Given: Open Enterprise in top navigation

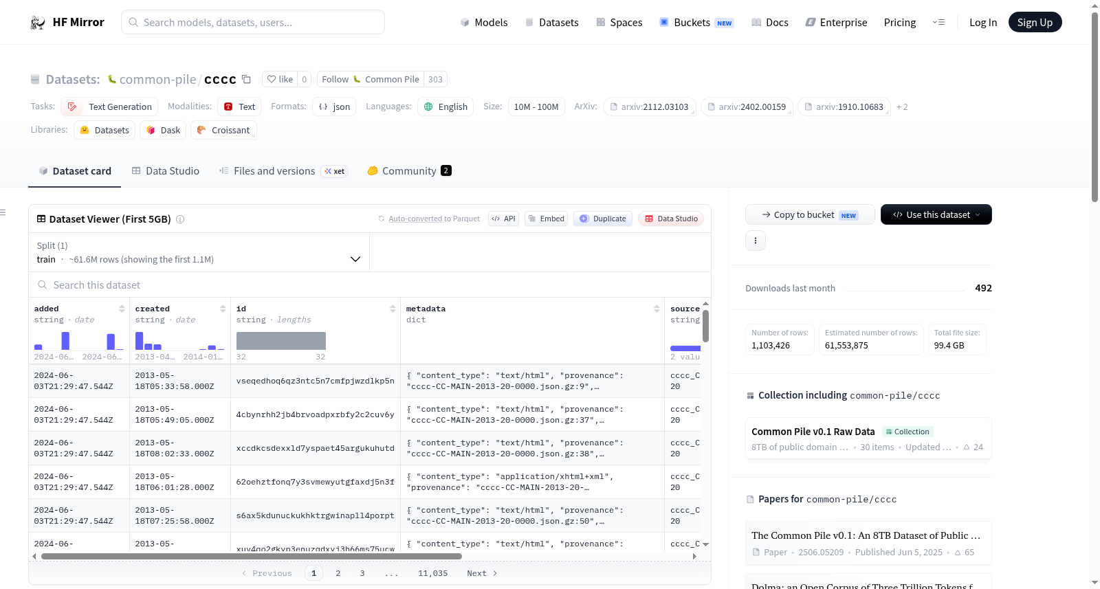Looking at the screenshot, I should pos(836,23).
